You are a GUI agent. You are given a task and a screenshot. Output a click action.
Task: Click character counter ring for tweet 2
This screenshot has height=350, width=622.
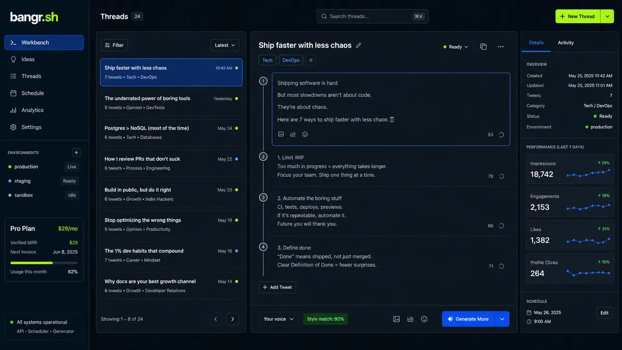click(501, 176)
